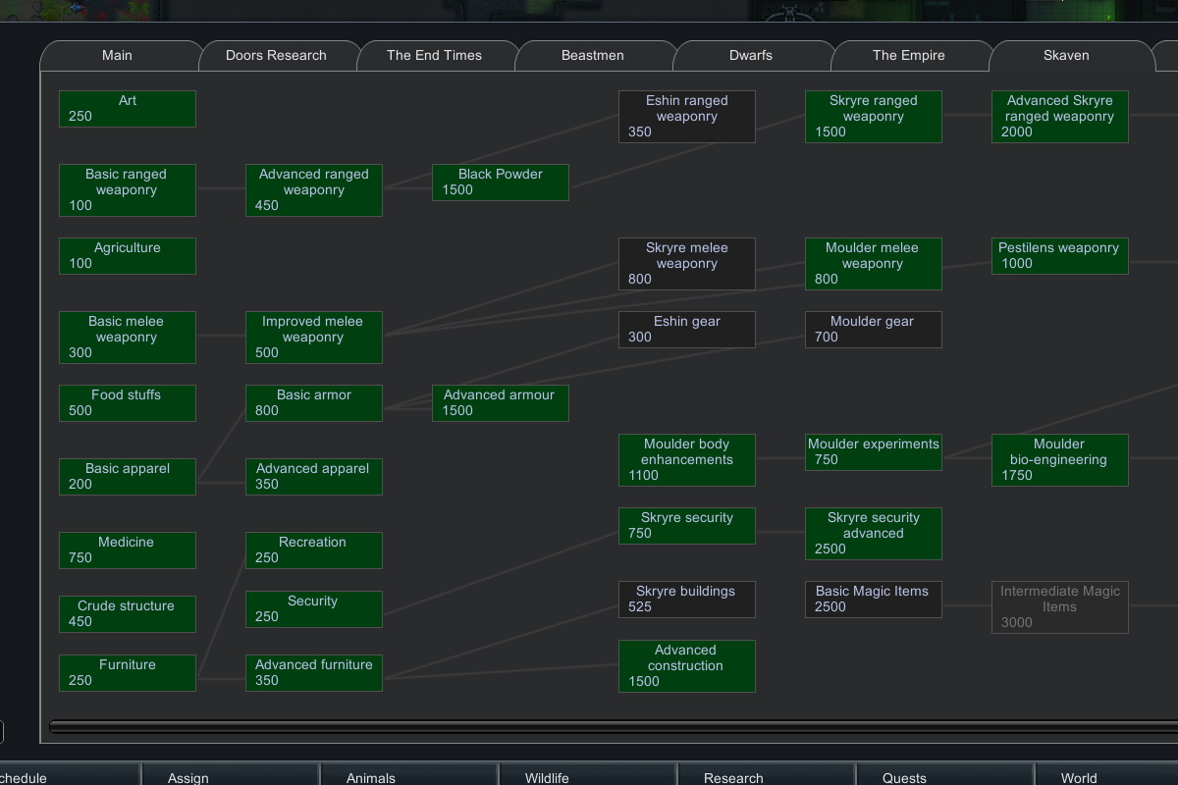The height and width of the screenshot is (785, 1178).
Task: Switch to the Beastmen tab
Action: tap(593, 56)
